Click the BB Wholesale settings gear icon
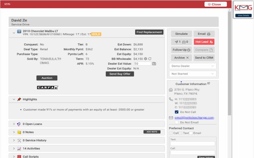Screen dimensions: 254x158 [146, 59]
